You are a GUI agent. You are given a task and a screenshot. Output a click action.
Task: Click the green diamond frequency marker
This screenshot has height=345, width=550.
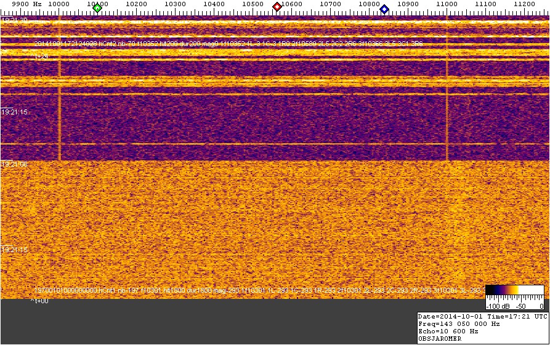tap(97, 7)
